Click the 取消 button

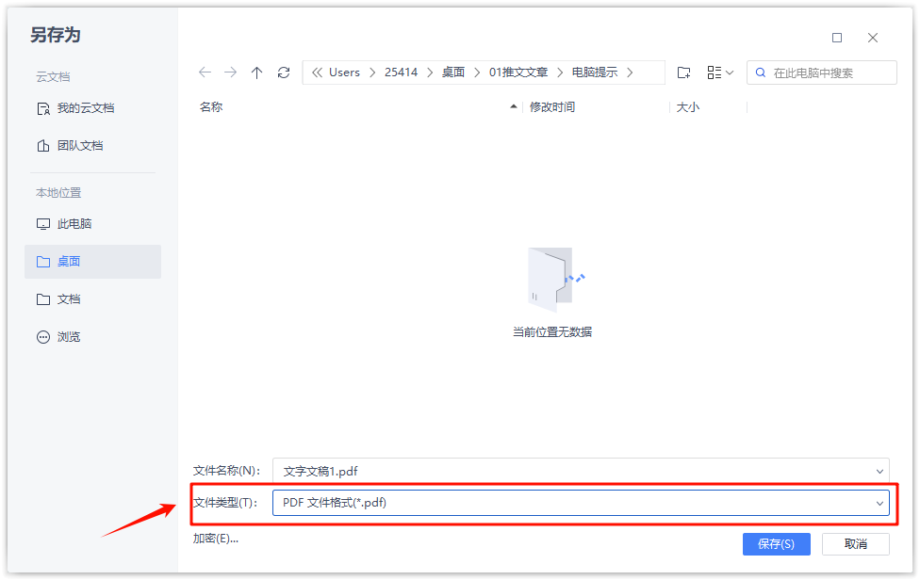[856, 544]
